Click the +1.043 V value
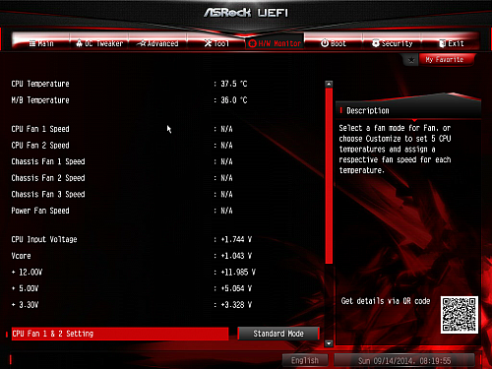Image resolution: width=492 pixels, height=369 pixels. [x=236, y=256]
